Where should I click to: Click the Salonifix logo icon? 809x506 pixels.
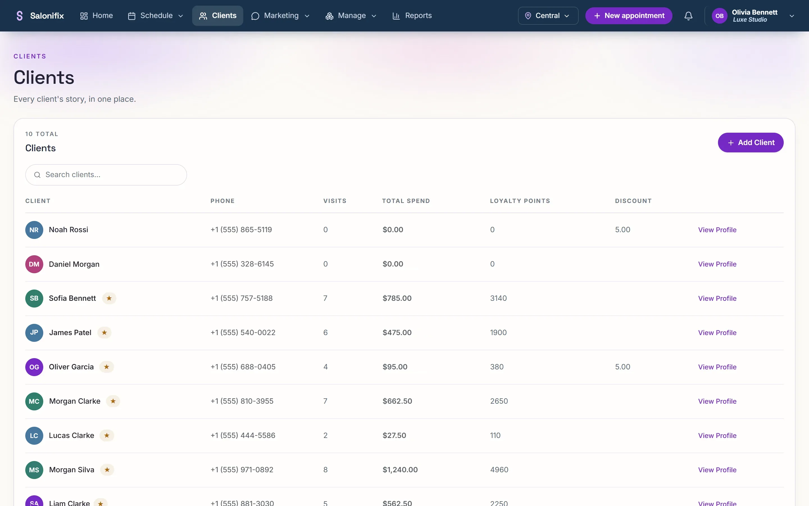19,16
